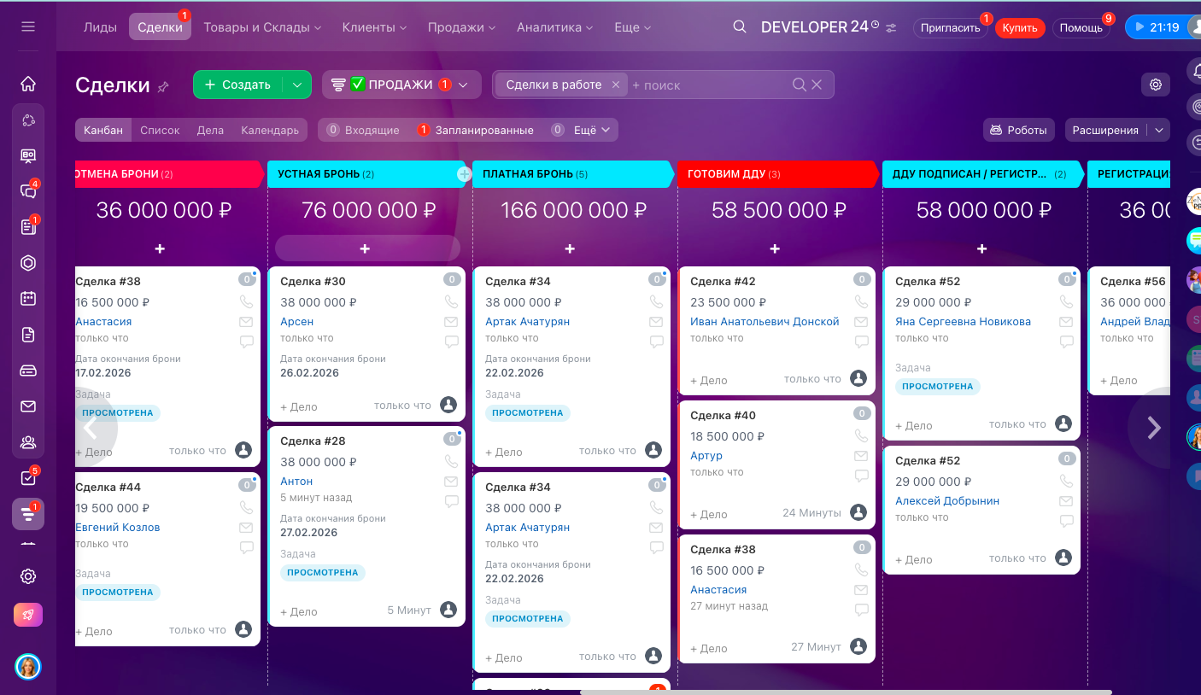This screenshot has height=695, width=1201.
Task: Expand the Аналитика menu
Action: tap(554, 27)
